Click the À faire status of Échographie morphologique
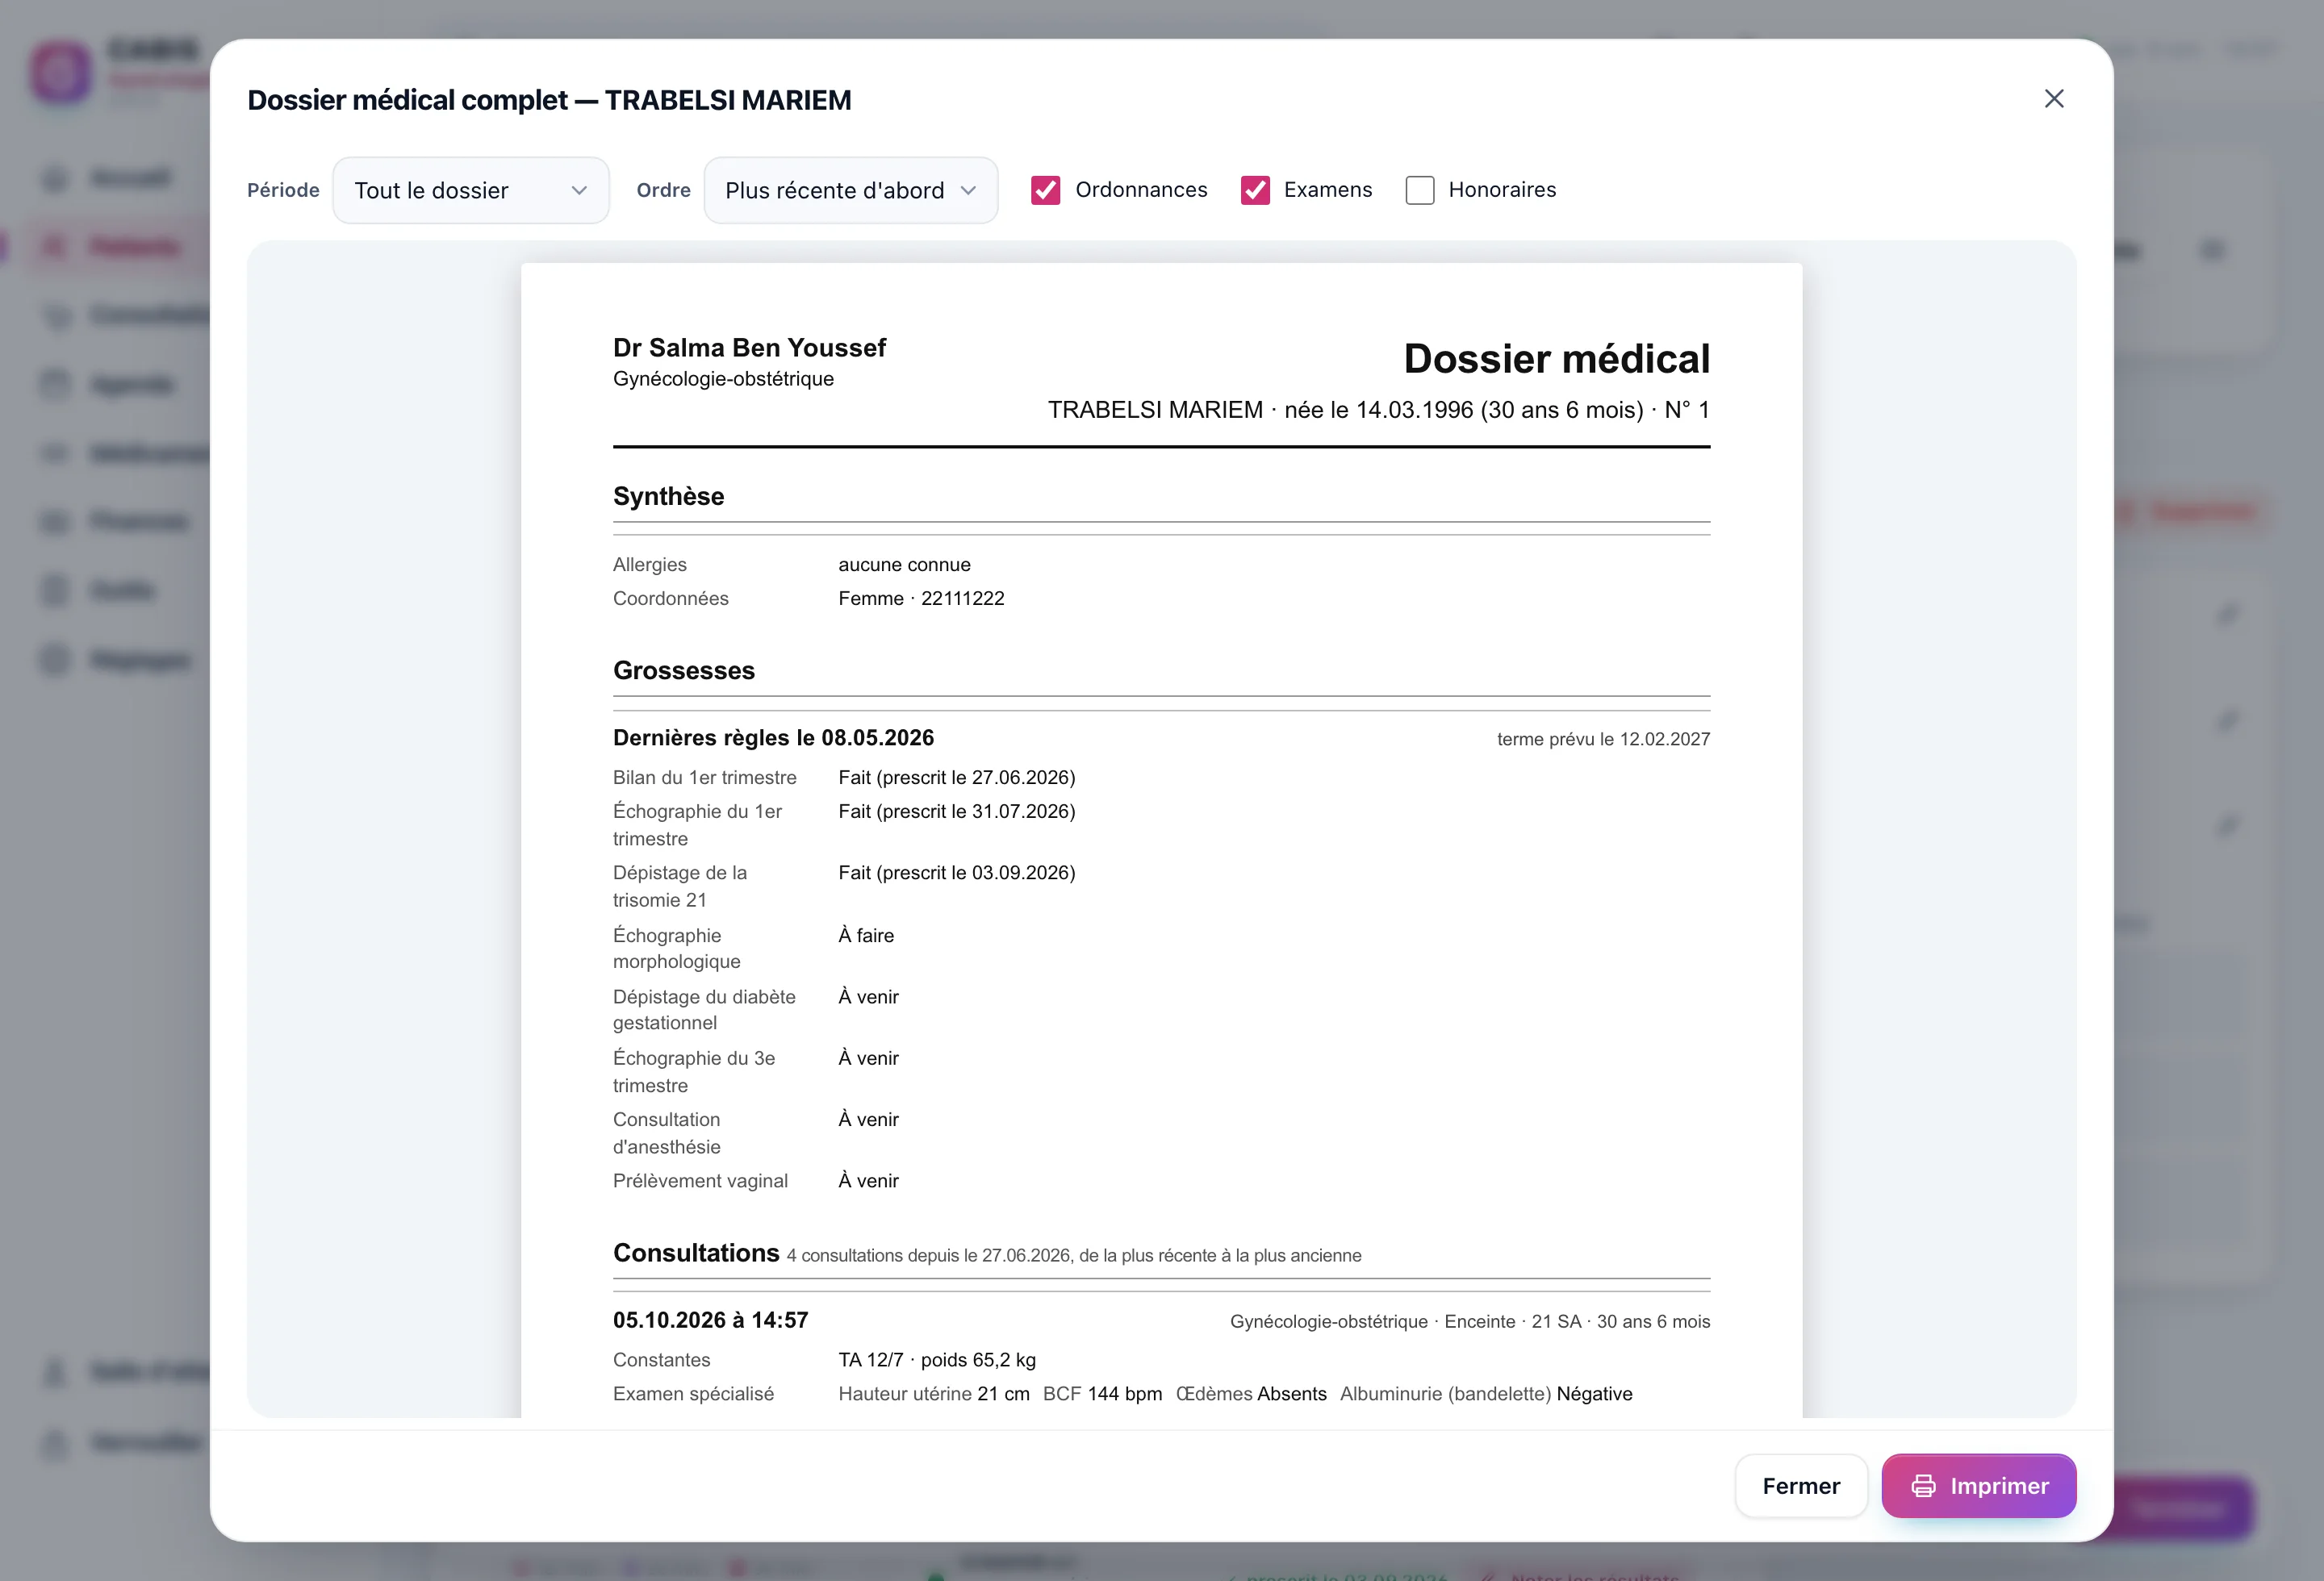Screen dimensions: 2324x1581 (x=866, y=936)
